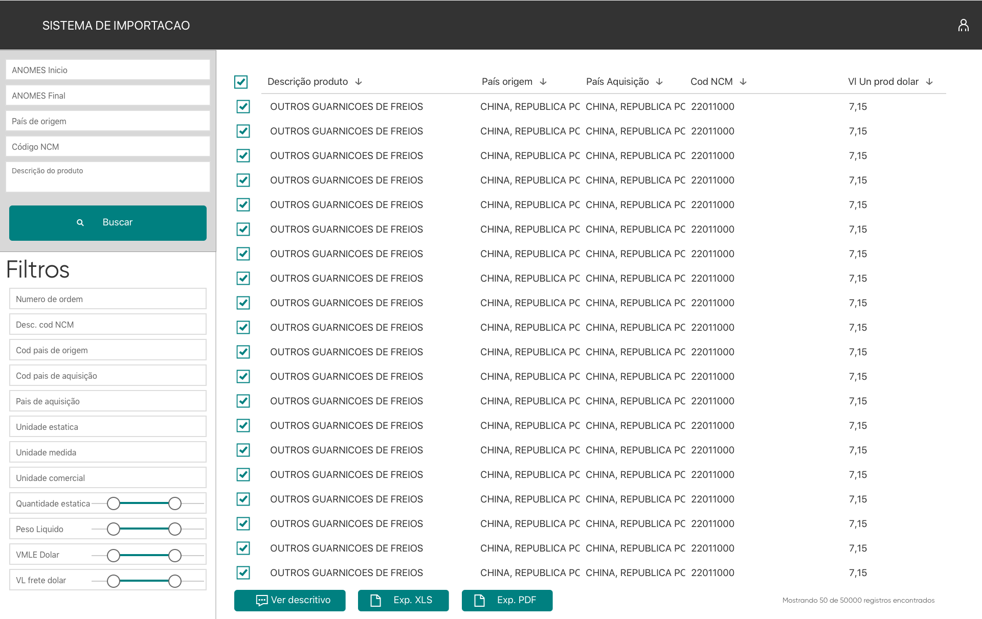982x619 pixels.
Task: Click the left handle of Peso Liquido slider
Action: tap(114, 529)
